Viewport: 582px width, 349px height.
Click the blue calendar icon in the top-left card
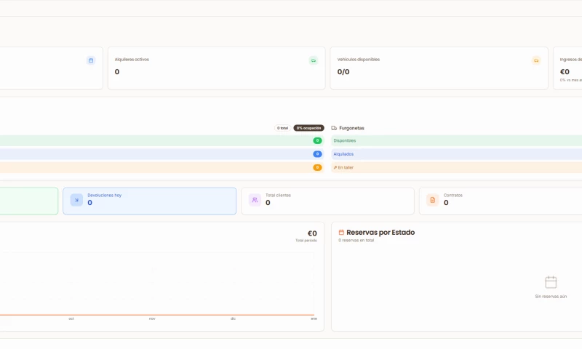point(91,60)
